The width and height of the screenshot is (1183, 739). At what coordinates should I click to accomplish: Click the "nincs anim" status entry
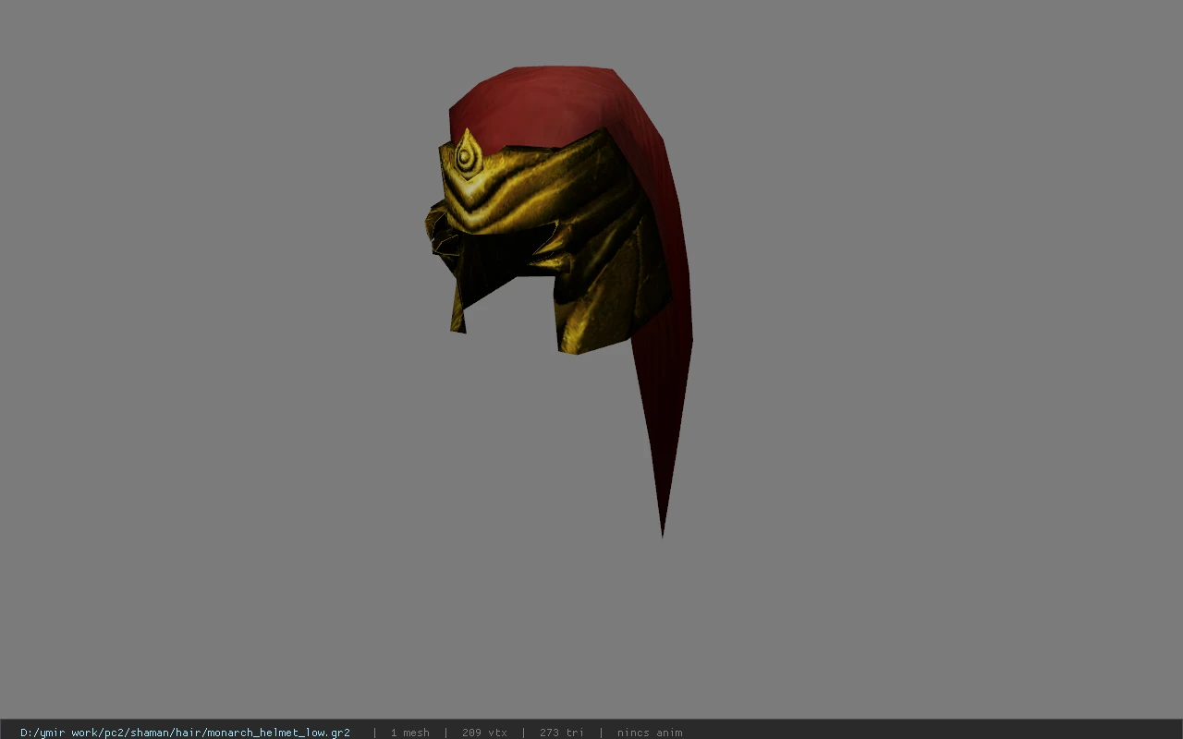[650, 733]
